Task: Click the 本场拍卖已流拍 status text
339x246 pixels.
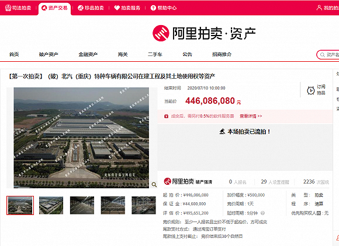Action: tap(248, 132)
